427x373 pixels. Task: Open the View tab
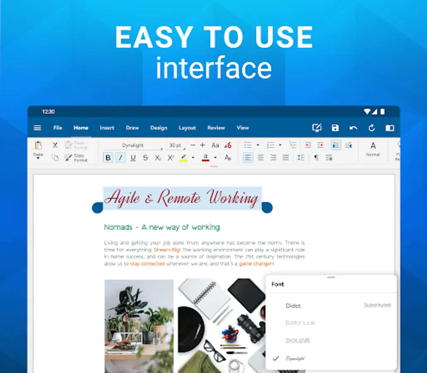tap(243, 128)
